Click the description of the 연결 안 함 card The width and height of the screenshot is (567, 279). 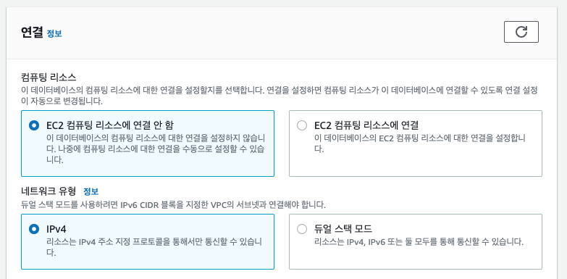(156, 149)
